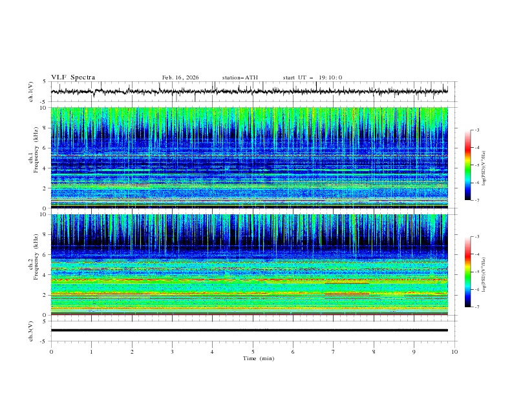Click the time axis tick label "9"
This screenshot has height=395, width=512.
pos(414,352)
